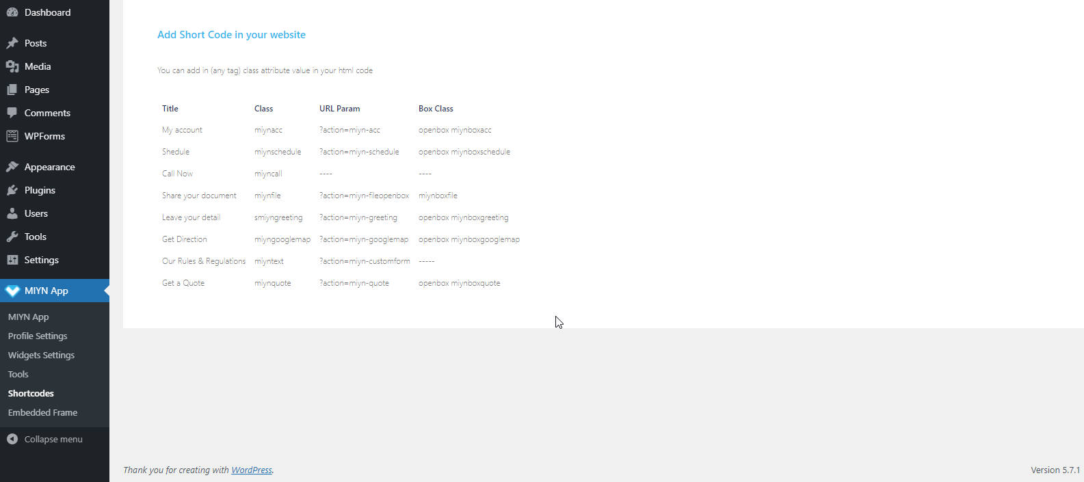Viewport: 1084px width, 482px height.
Task: Click the MIYN App diamond icon
Action: coord(12,291)
